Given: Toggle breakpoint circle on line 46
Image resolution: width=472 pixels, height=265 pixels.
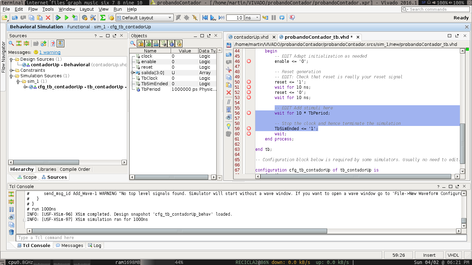Looking at the screenshot, I should pyautogui.click(x=249, y=61).
